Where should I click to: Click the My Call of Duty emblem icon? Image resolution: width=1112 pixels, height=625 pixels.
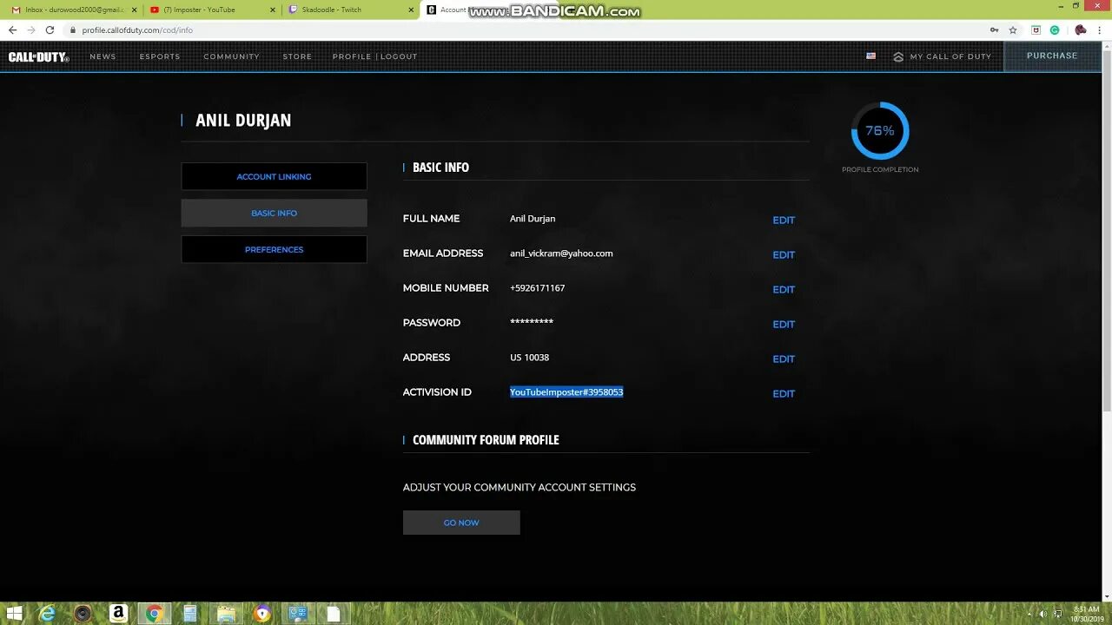click(x=898, y=56)
